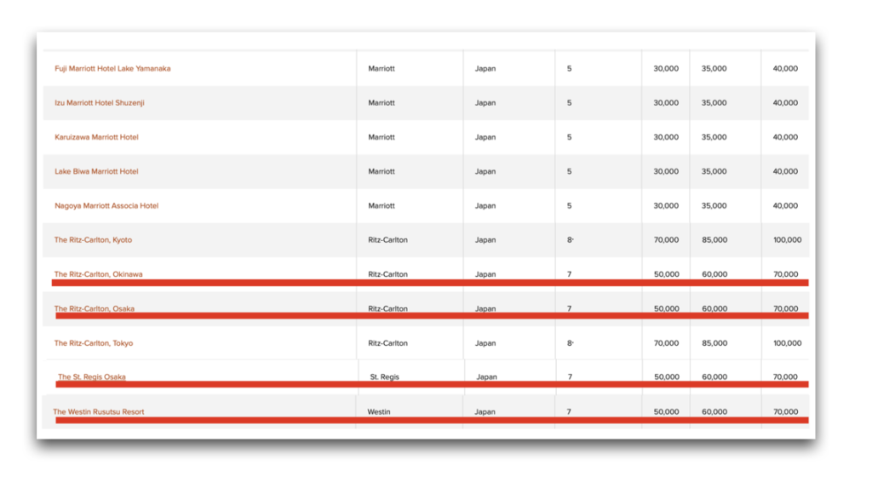Image resolution: width=872 pixels, height=488 pixels.
Task: Select 35,000 in Nagoya Marriott Associa row
Action: coord(714,206)
